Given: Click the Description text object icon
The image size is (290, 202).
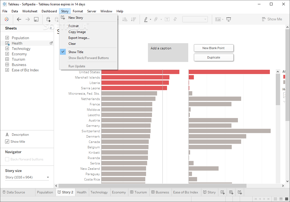Looking at the screenshot, I should click(7, 135).
